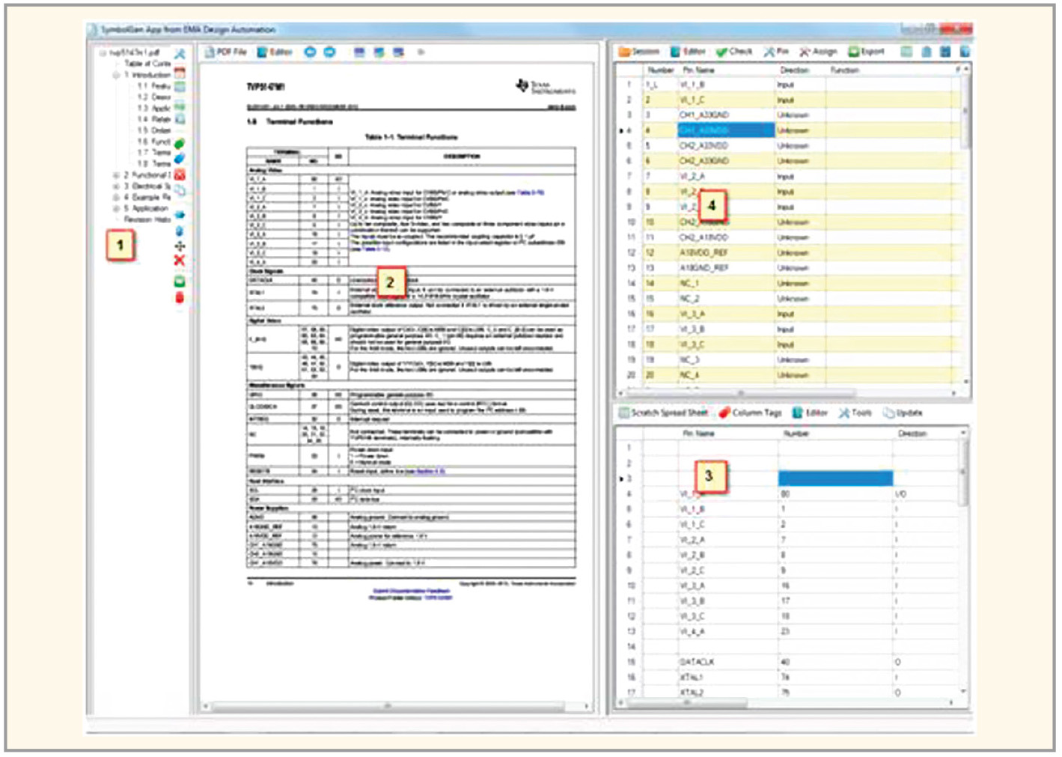1062x757 pixels.
Task: Select the CH2_A33GND pin name cell
Action: point(704,161)
